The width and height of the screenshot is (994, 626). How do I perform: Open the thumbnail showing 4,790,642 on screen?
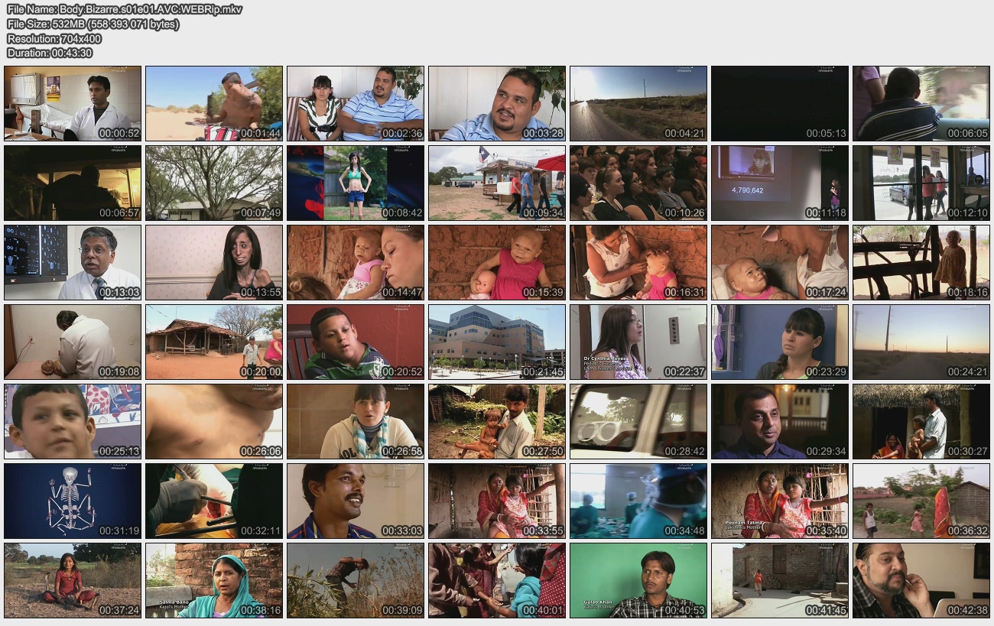point(780,183)
